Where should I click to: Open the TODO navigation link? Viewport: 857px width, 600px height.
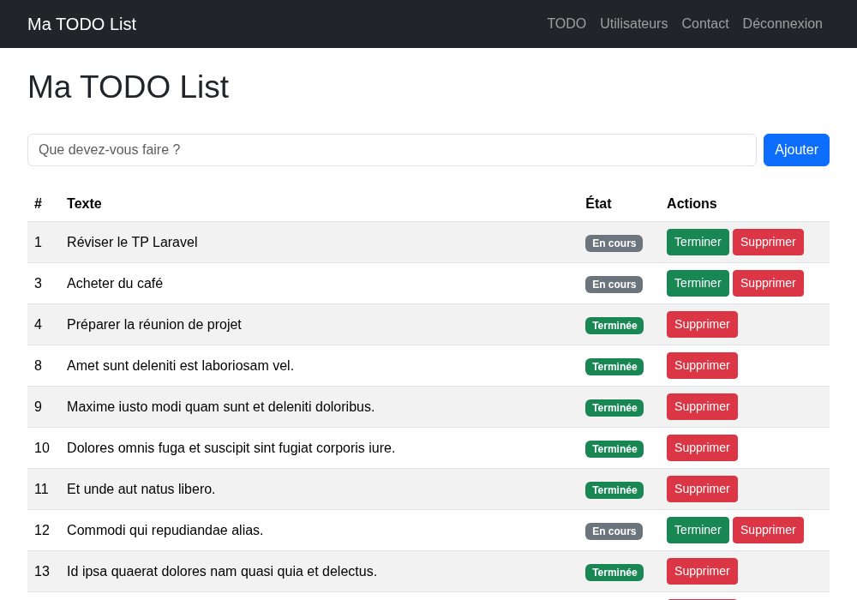566,23
